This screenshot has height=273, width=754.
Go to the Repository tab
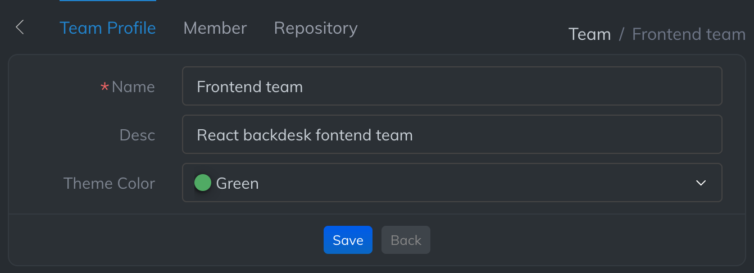click(x=315, y=28)
